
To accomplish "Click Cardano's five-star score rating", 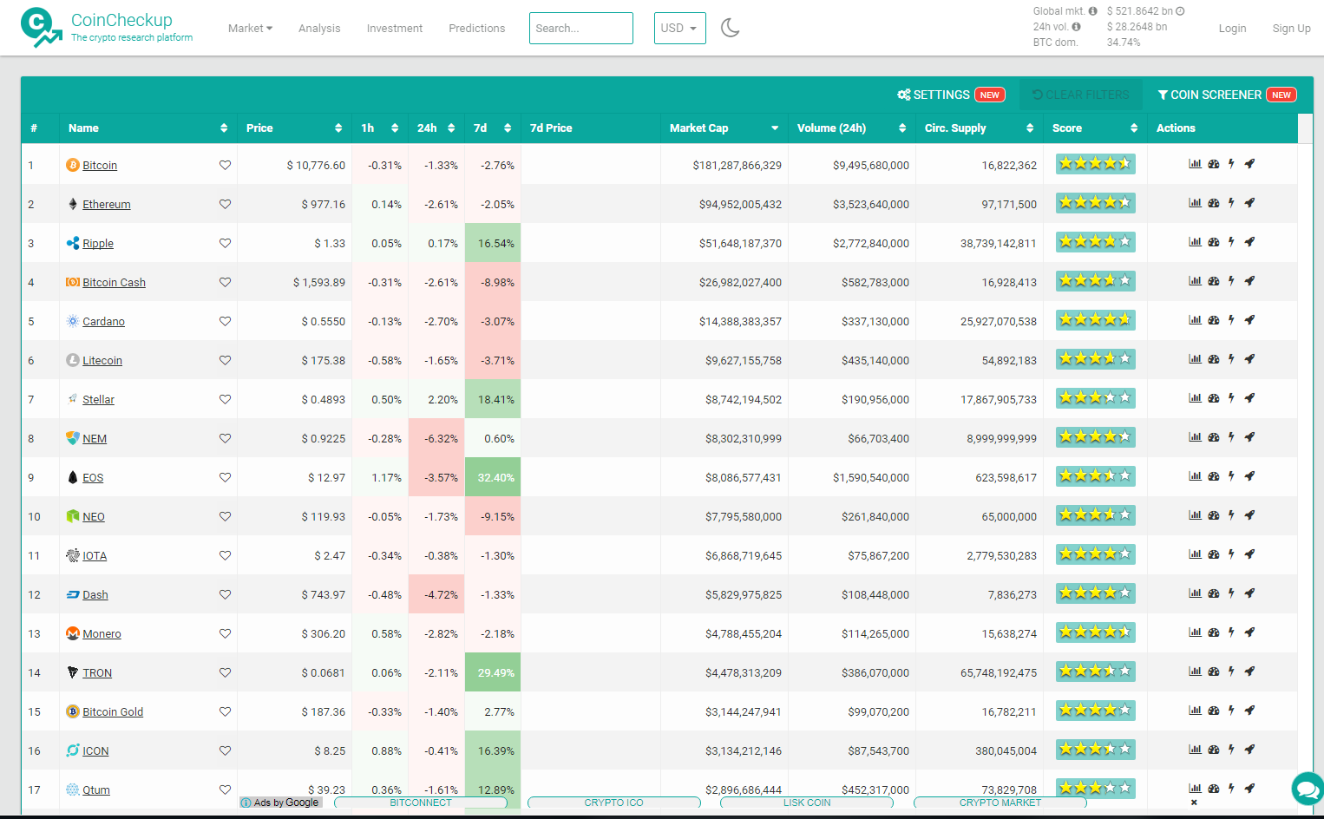I will click(x=1095, y=319).
